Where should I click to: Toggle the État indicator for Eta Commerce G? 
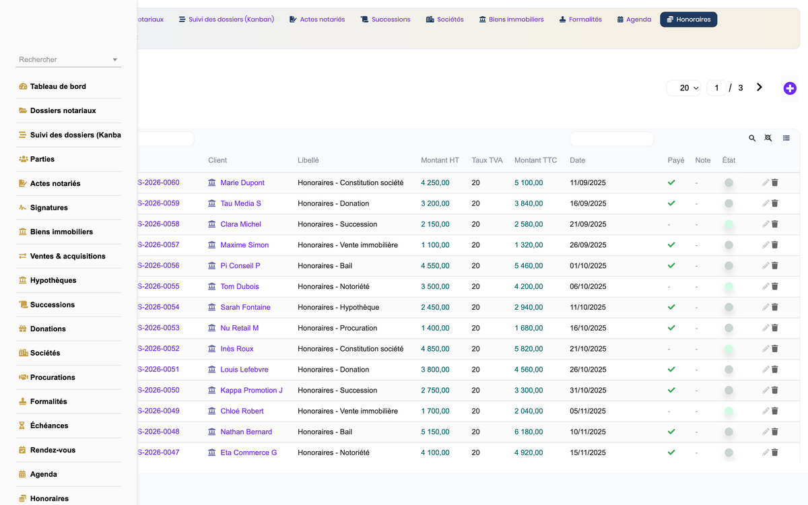pyautogui.click(x=729, y=452)
